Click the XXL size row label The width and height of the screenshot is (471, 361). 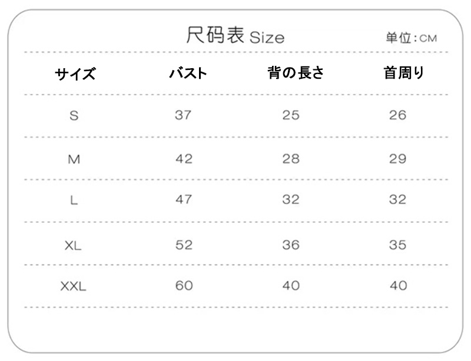73,286
